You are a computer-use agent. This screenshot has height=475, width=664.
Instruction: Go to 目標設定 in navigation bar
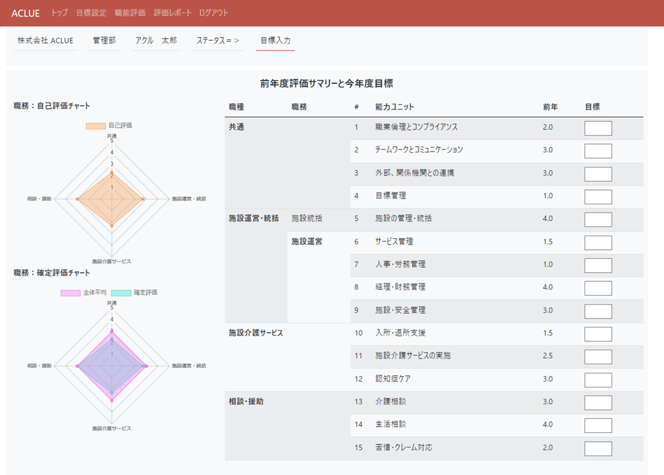click(x=91, y=13)
